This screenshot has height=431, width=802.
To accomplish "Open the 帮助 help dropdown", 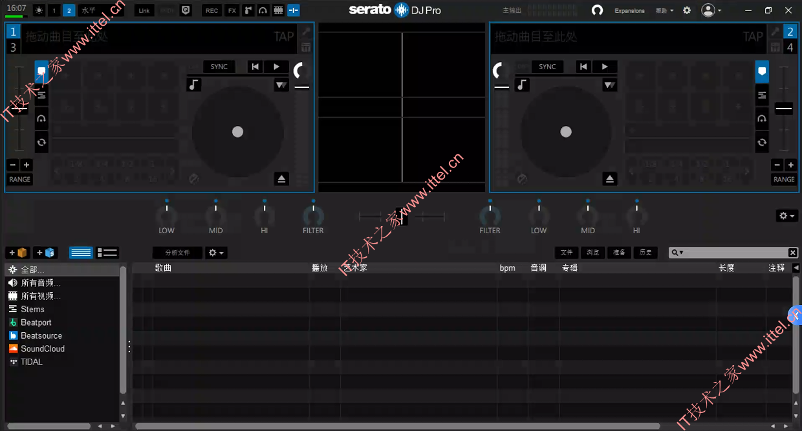I will (664, 10).
